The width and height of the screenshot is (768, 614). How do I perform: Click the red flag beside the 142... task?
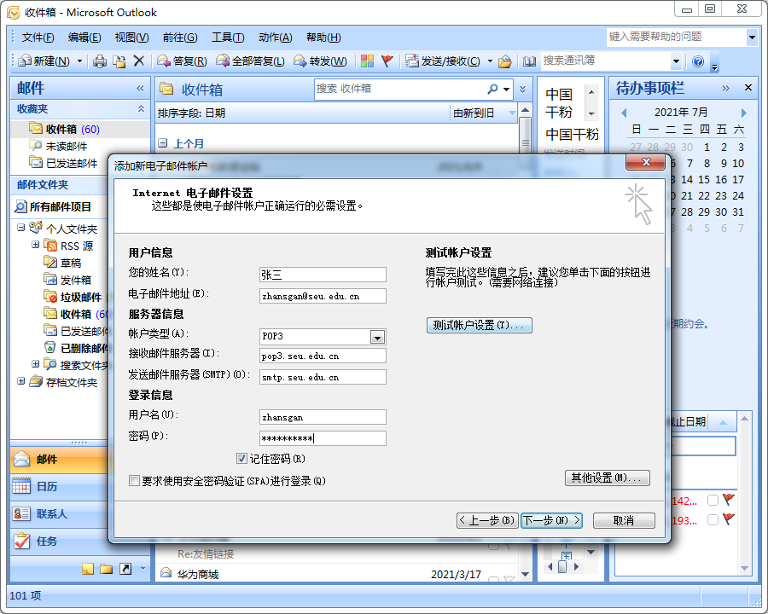pos(729,500)
